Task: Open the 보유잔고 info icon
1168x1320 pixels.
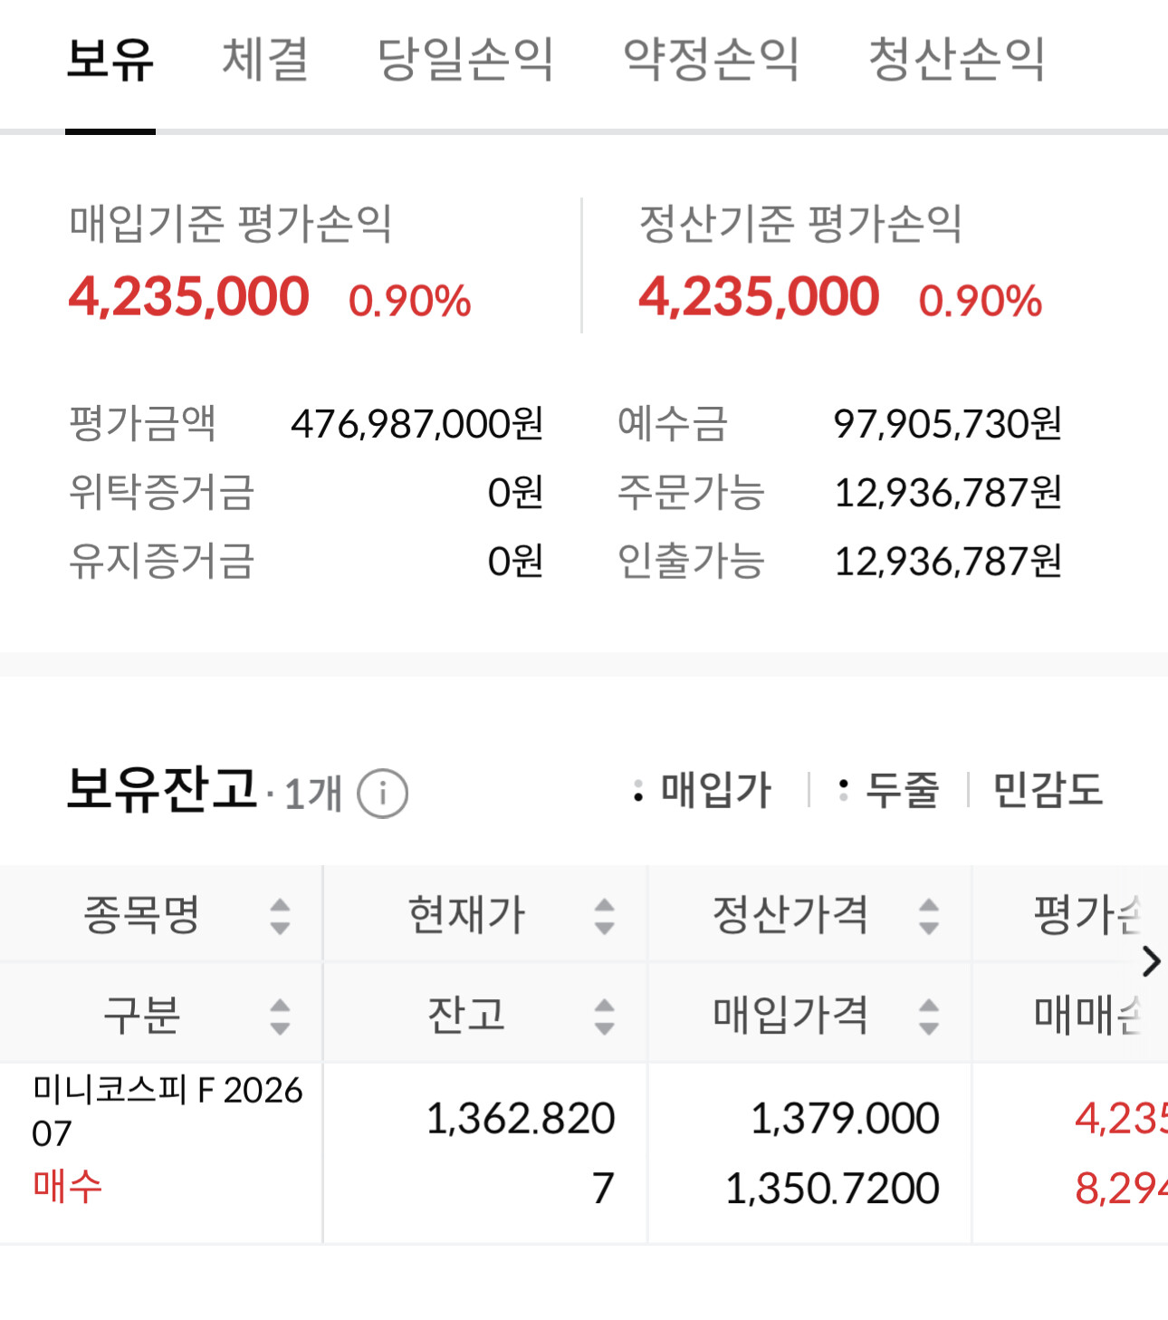Action: pyautogui.click(x=382, y=794)
